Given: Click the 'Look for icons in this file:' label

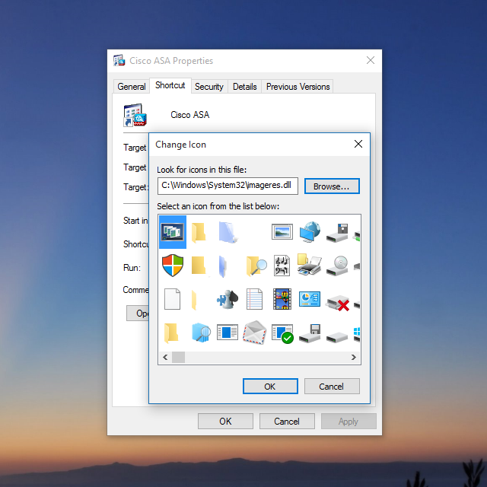Looking at the screenshot, I should [x=202, y=170].
